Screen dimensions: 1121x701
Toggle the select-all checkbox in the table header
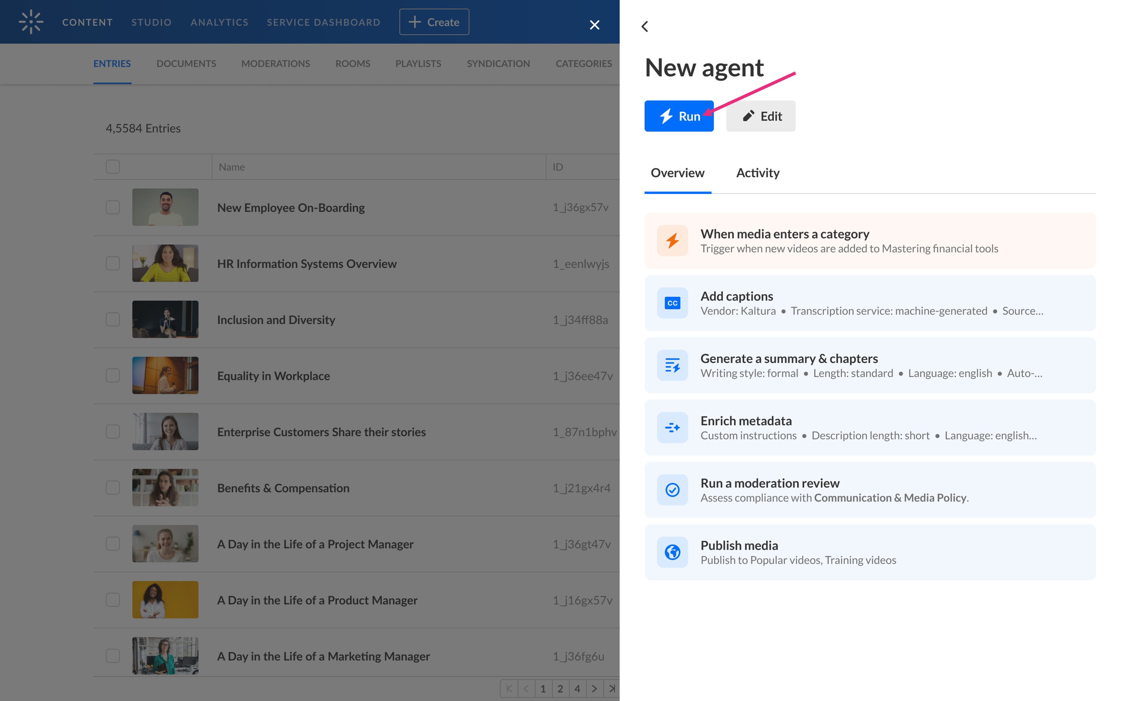[113, 167]
